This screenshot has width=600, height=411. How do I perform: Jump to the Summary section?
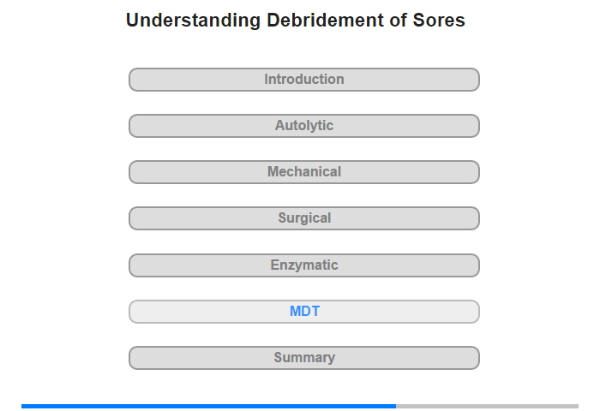303,358
